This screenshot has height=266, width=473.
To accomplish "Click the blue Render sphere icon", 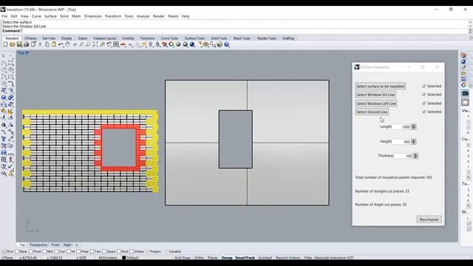I will tap(192, 44).
